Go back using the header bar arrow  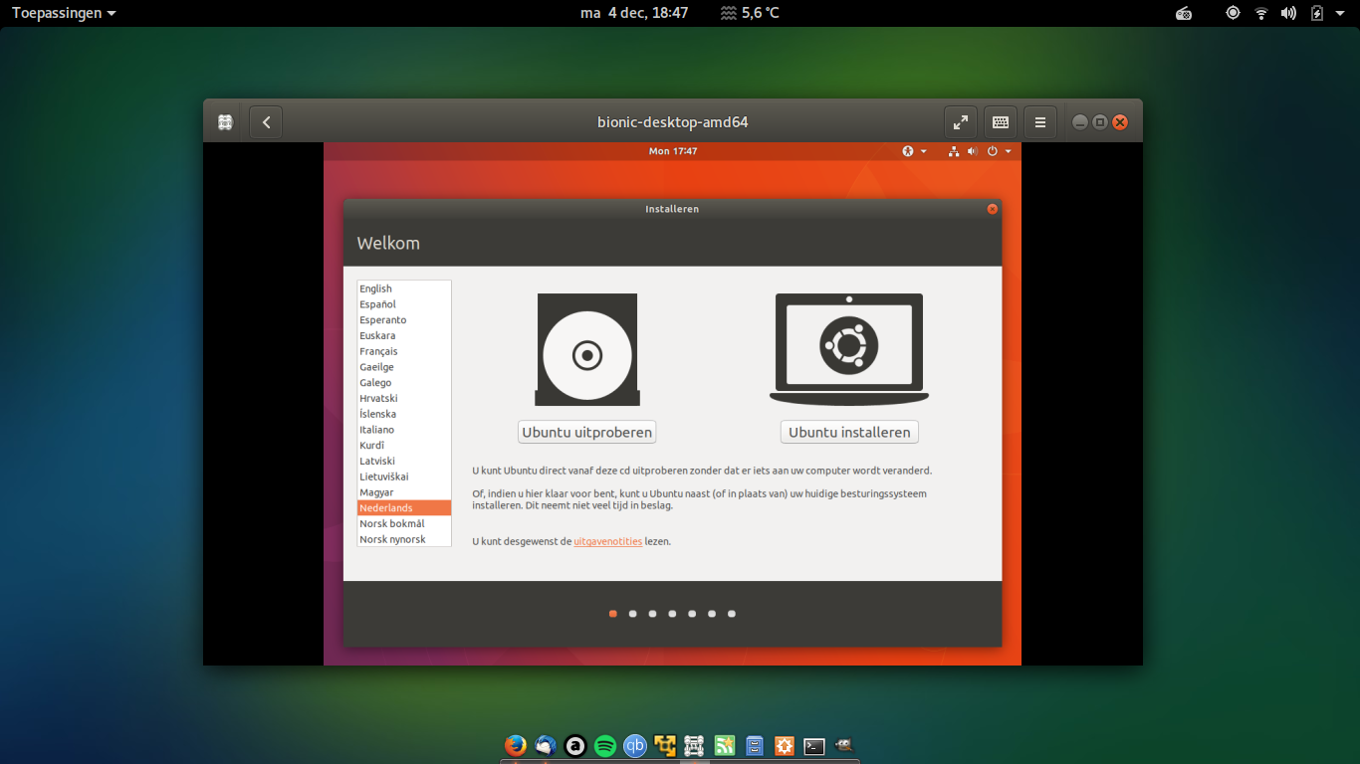[x=266, y=122]
